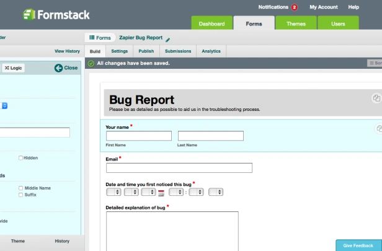Screen dimensions: 382x251
Task: Click the duplicate icon on the Bug Report header
Action: 376,98
